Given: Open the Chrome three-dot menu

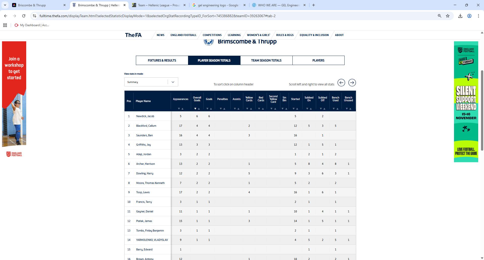Looking at the screenshot, I should click(478, 16).
